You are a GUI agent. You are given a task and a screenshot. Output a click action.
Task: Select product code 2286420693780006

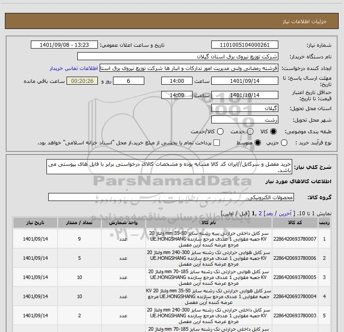(295, 258)
